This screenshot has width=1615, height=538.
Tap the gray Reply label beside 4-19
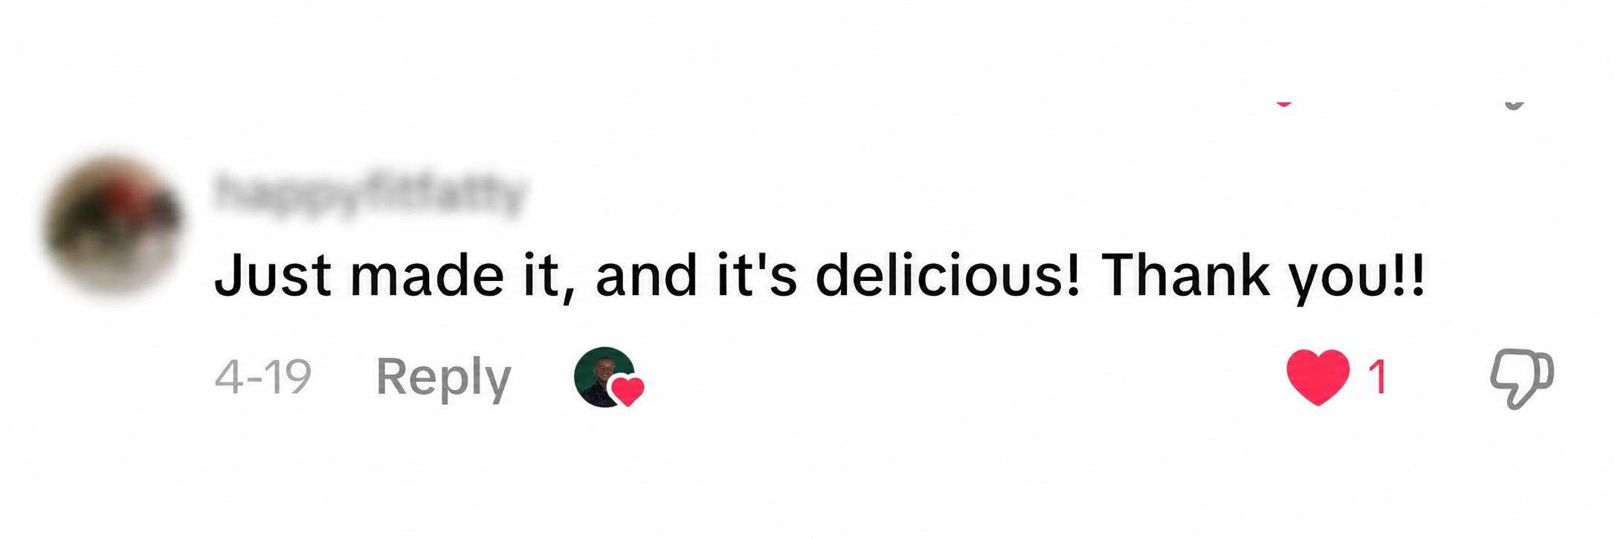(443, 377)
